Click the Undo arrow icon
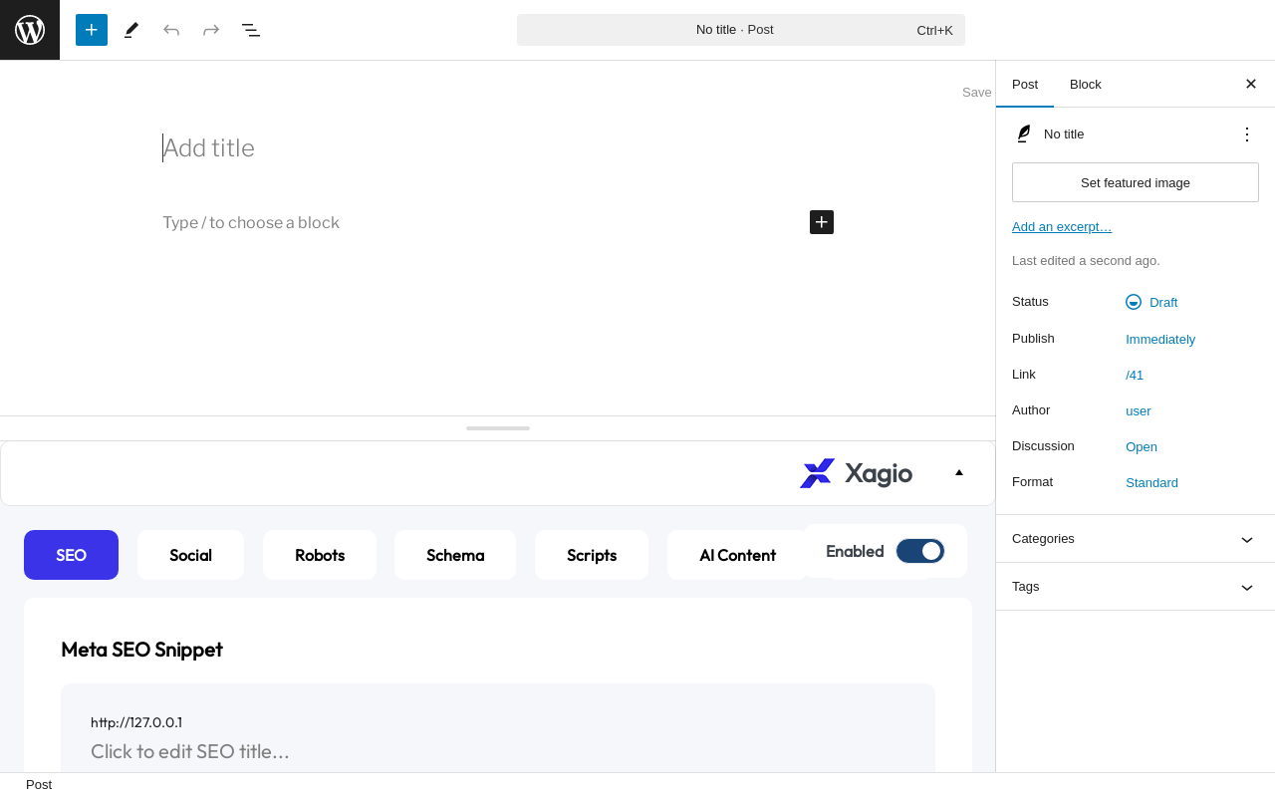1275x797 pixels. [171, 30]
